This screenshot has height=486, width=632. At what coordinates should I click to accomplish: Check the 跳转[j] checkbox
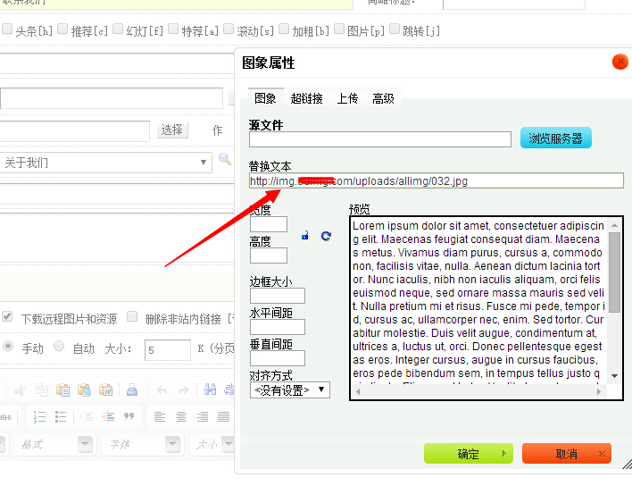coord(395,29)
